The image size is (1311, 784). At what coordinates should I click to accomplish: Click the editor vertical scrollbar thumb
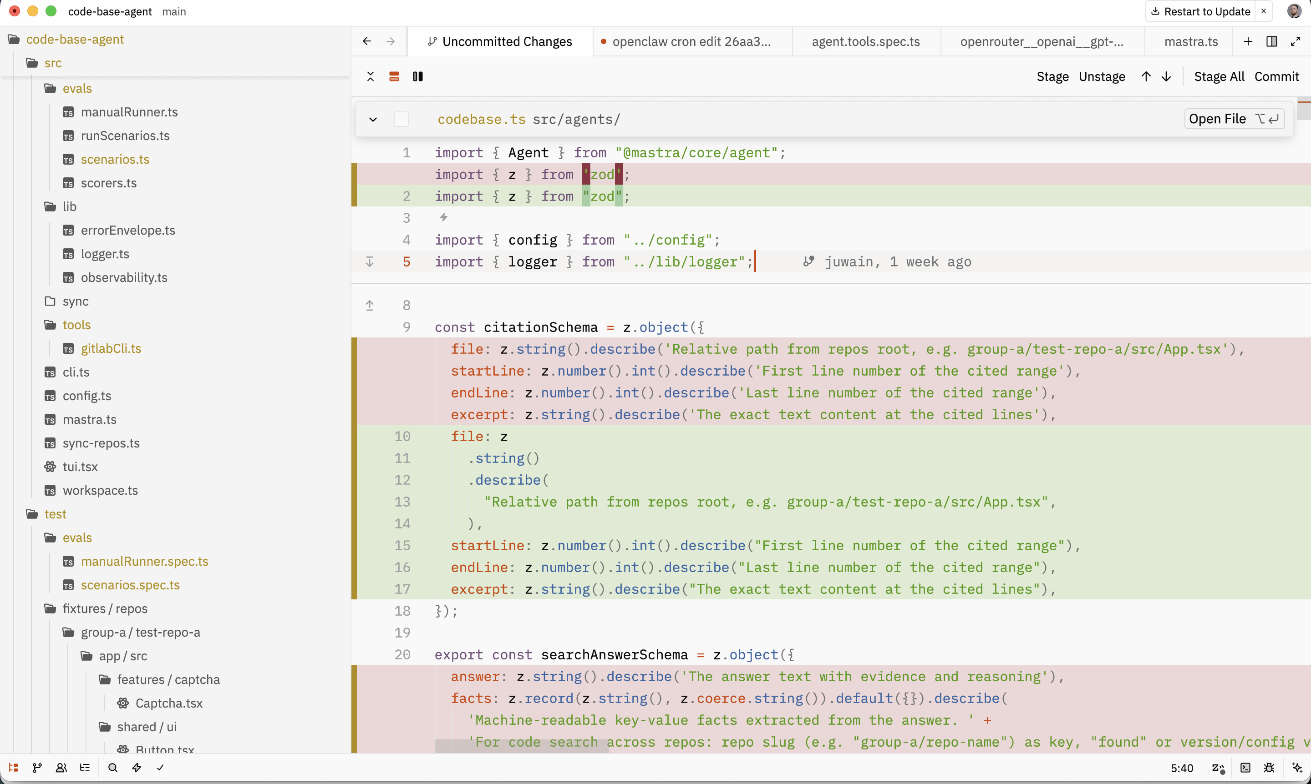click(x=1304, y=109)
